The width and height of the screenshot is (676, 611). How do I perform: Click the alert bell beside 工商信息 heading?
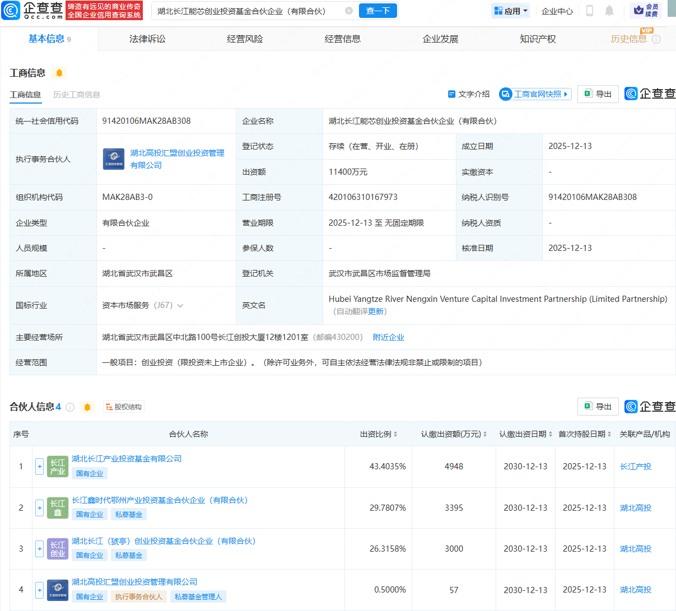(x=59, y=73)
